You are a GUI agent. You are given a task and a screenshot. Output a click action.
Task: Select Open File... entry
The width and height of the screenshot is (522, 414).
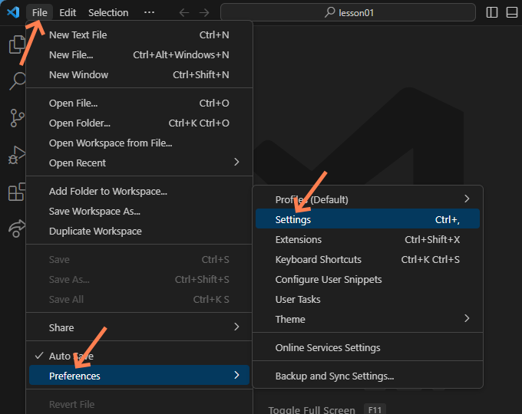point(139,103)
